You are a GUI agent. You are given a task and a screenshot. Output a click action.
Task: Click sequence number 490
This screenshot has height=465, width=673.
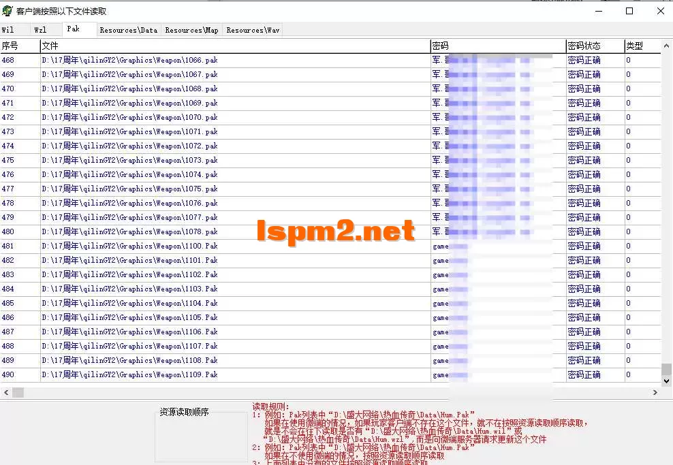(x=7, y=374)
